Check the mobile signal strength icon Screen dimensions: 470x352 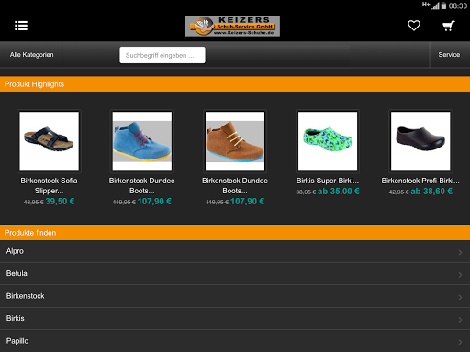point(435,5)
